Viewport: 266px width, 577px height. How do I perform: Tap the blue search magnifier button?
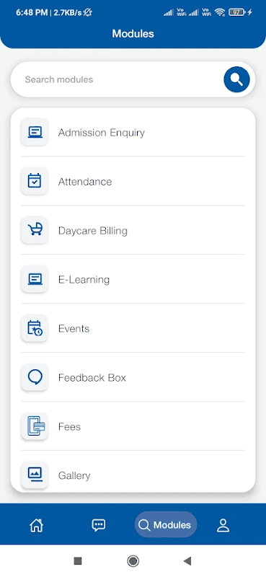(x=236, y=79)
